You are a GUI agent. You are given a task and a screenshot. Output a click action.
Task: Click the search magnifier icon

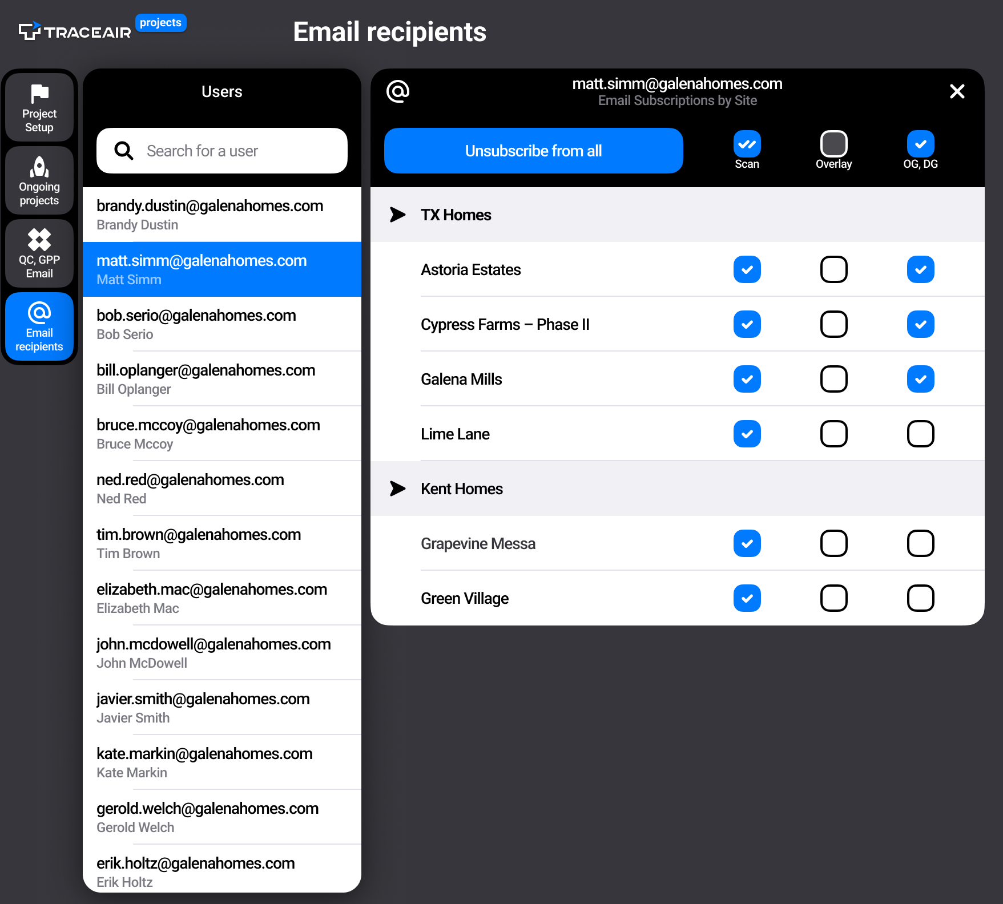[124, 151]
